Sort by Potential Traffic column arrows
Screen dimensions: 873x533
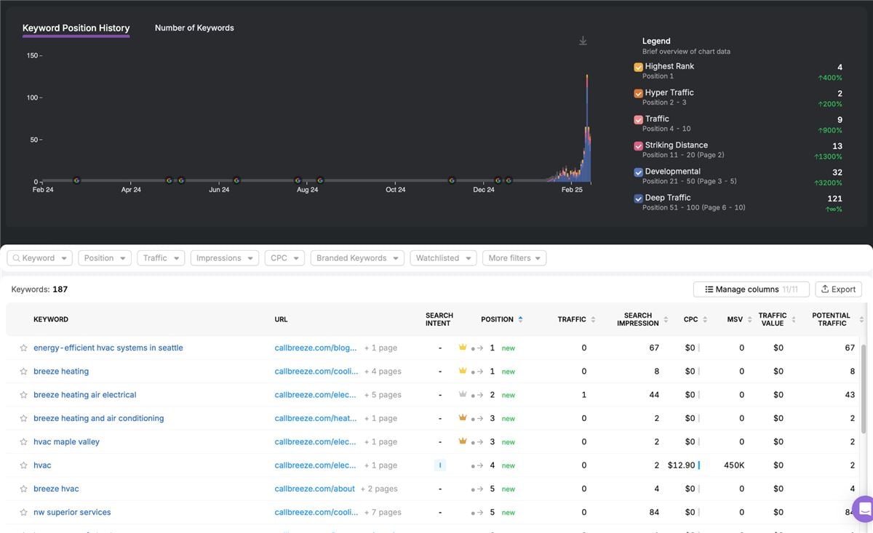tap(861, 319)
